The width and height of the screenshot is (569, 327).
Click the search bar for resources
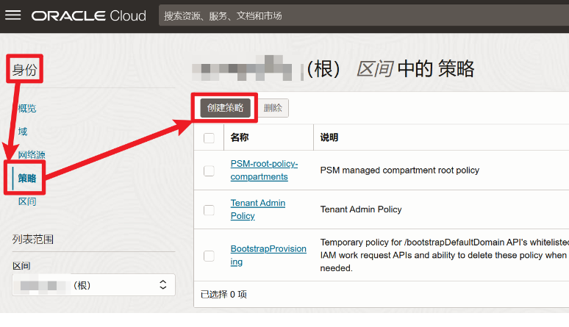click(360, 15)
